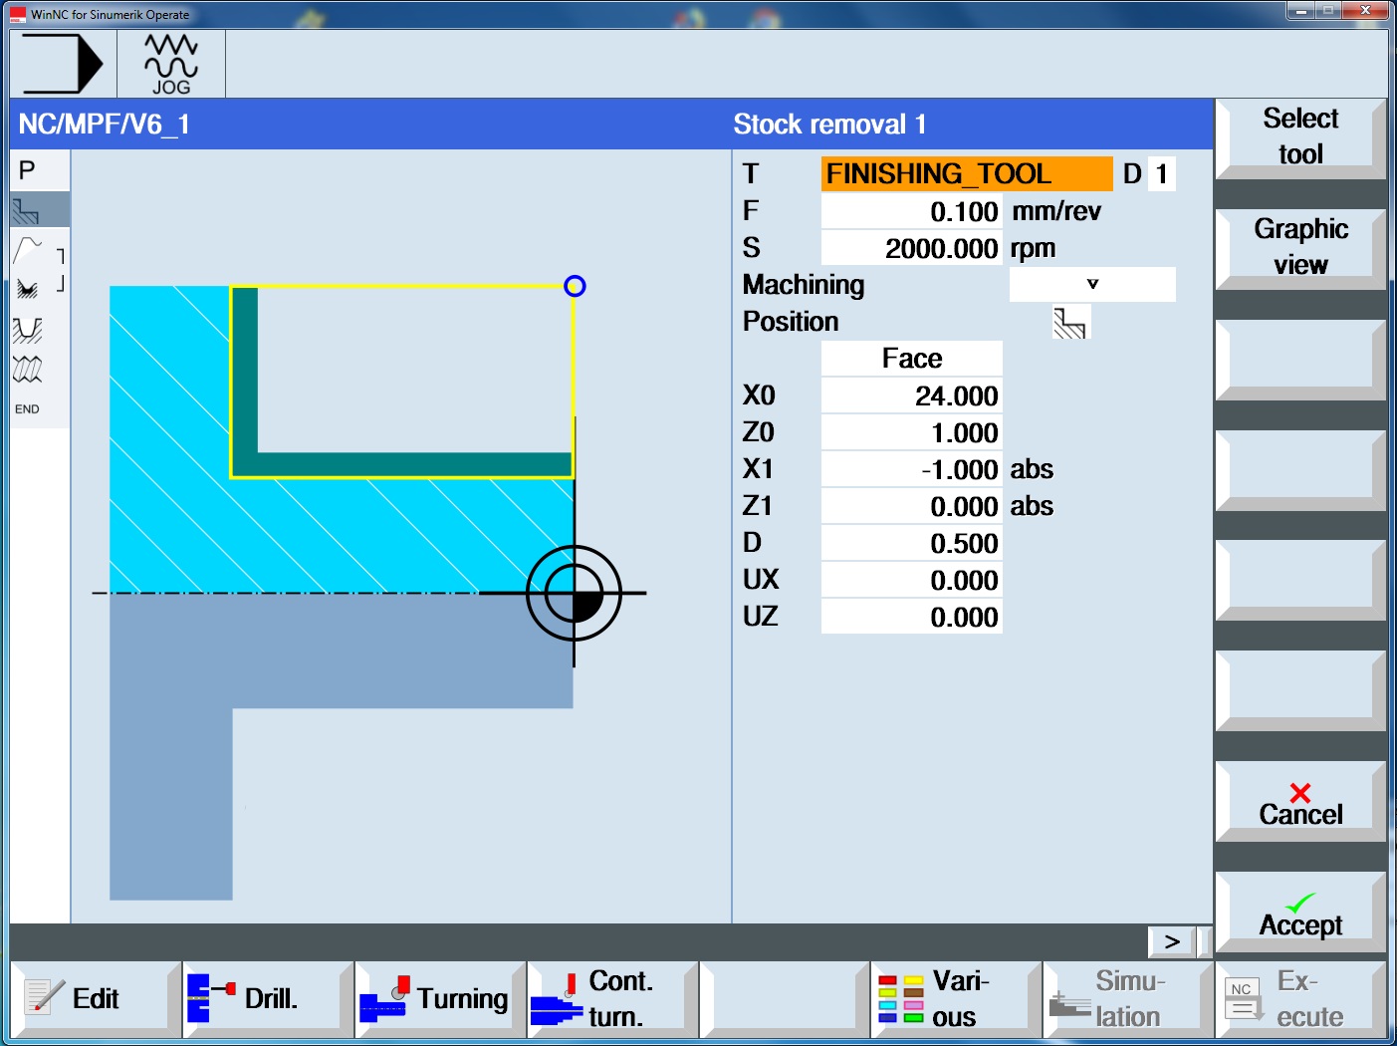Toggle the Z1 abs dimension mode
The height and width of the screenshot is (1046, 1397).
click(1032, 506)
